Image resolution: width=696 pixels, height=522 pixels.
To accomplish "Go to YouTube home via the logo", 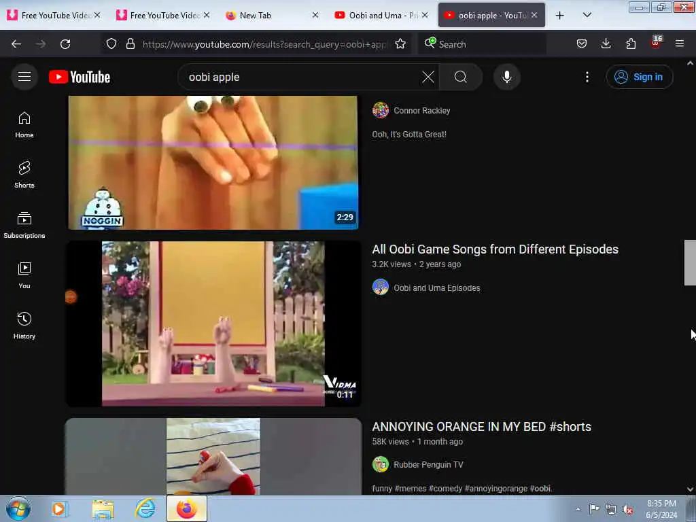I will click(x=80, y=77).
